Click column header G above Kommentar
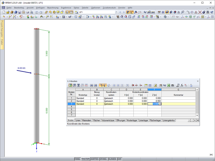The image size is (215, 161). coord(179,90)
